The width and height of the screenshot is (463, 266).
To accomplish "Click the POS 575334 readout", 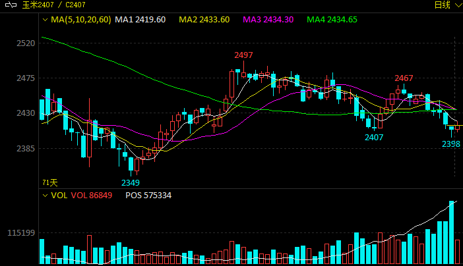I will tap(148, 196).
